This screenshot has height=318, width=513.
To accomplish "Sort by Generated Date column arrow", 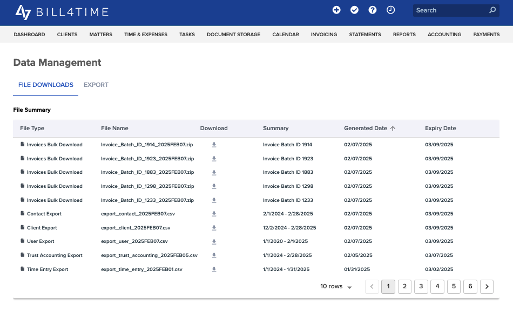I will pyautogui.click(x=393, y=128).
